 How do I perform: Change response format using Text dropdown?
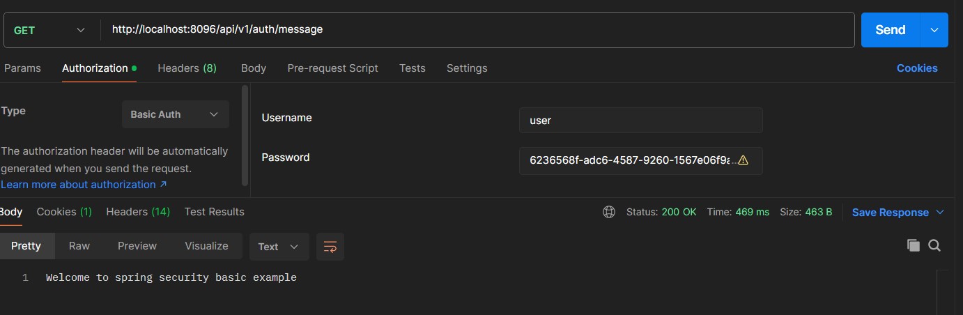click(277, 247)
